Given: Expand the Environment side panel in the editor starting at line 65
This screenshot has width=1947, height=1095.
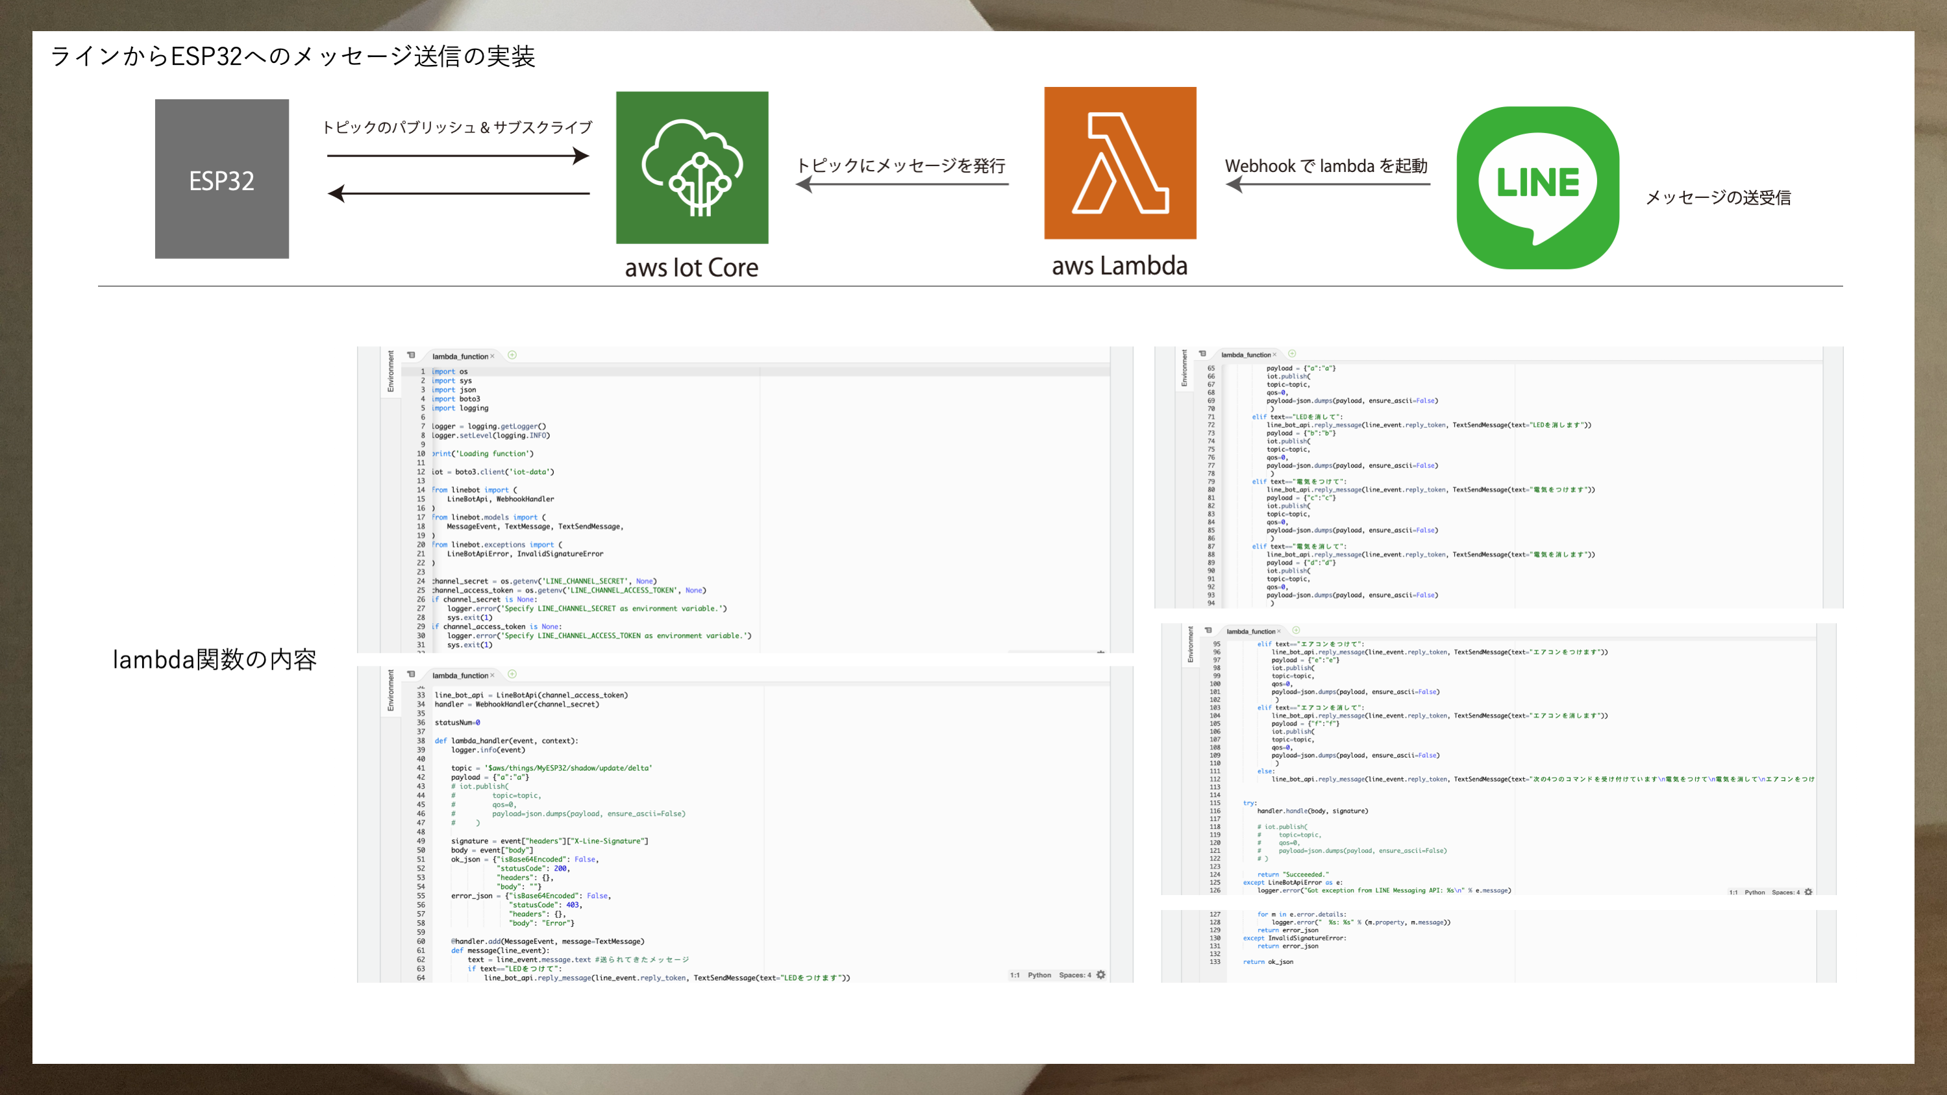Looking at the screenshot, I should pos(1184,367).
